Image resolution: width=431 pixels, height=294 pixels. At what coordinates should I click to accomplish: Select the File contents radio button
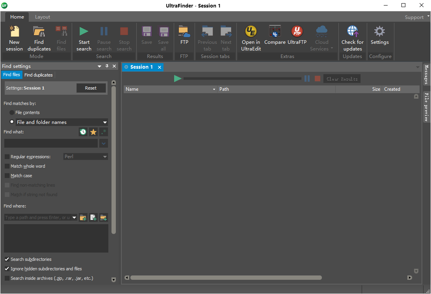click(x=12, y=112)
